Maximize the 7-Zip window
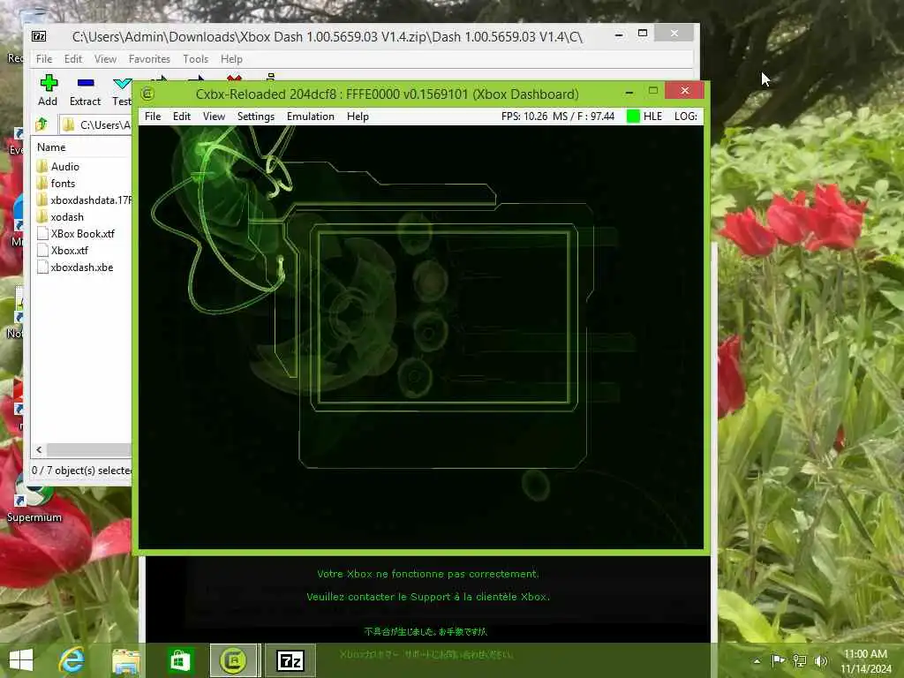The width and height of the screenshot is (904, 678). (643, 34)
